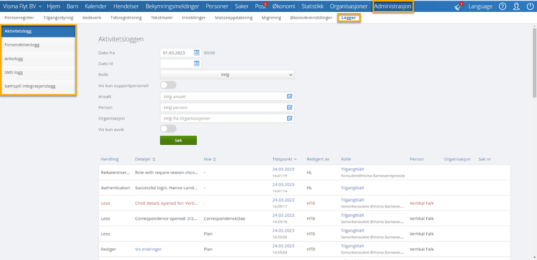
Task: Open the notifications icon with badge 7
Action: click(458, 6)
